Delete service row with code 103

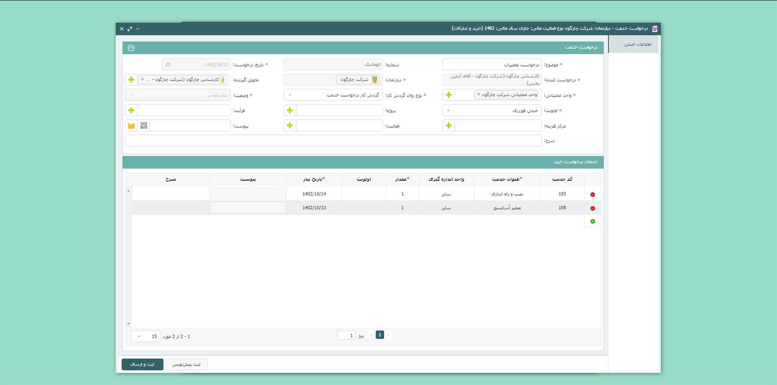592,195
